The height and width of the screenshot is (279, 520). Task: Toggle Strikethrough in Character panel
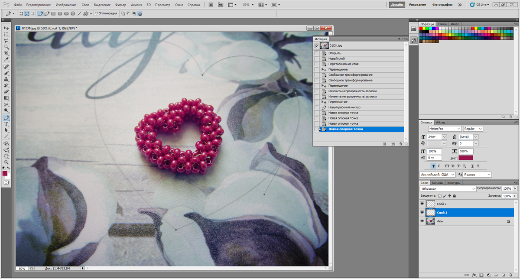click(478, 166)
